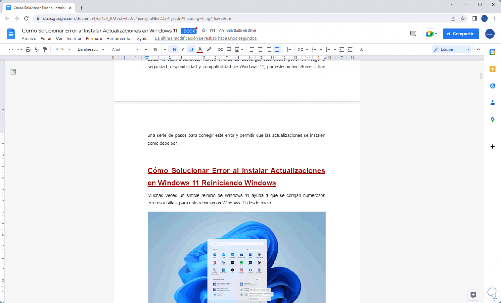Check the Guardado en Drive status
501x303 pixels.
[238, 31]
